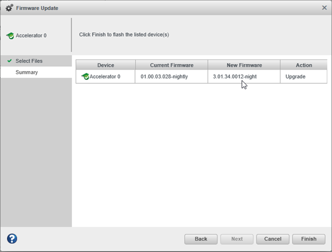
Task: Click the green checkmark beside Select Files
Action: [x=10, y=61]
